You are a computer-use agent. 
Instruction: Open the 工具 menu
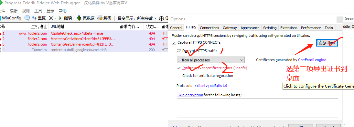point(38,11)
